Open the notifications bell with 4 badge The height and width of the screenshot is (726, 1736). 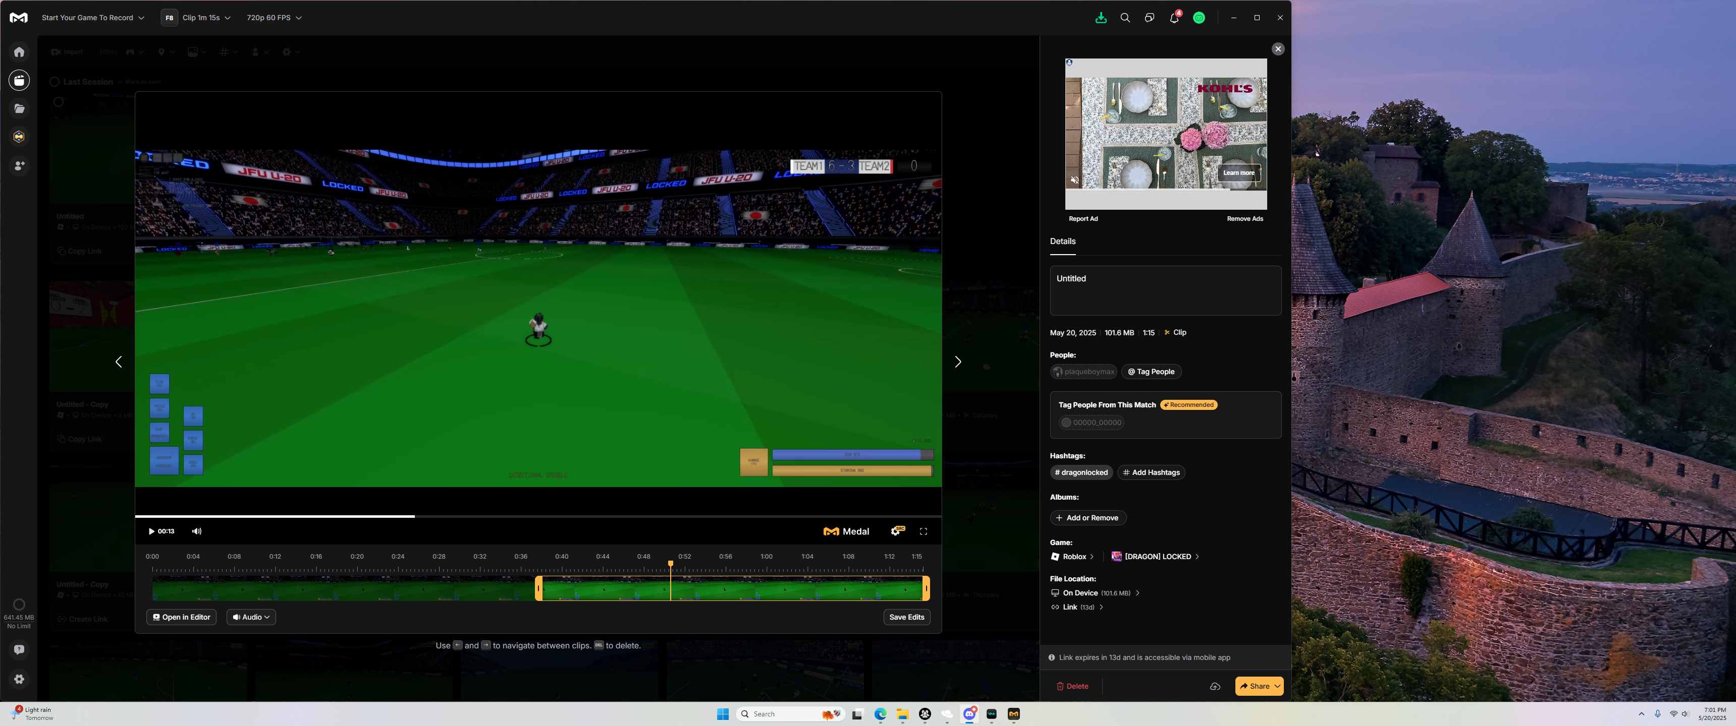(1174, 18)
